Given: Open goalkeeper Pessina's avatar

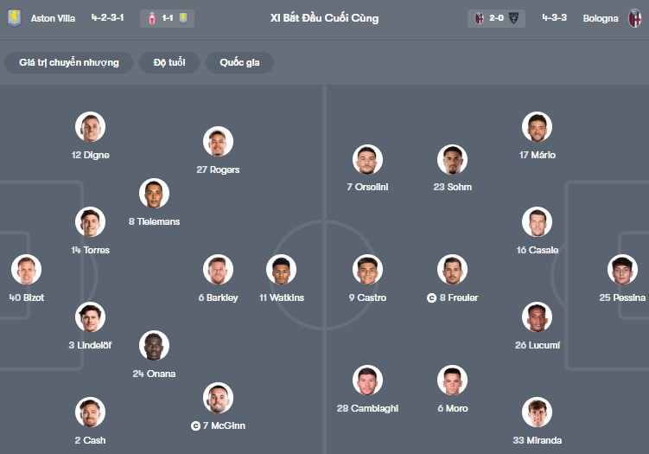Looking at the screenshot, I should tap(622, 270).
